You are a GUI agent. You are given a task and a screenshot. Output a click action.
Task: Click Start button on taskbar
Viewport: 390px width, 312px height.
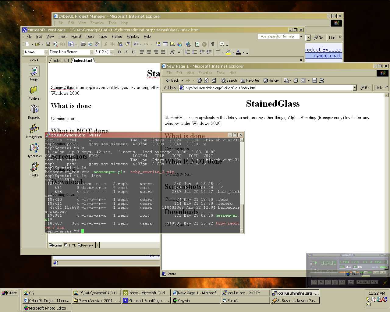10,293
